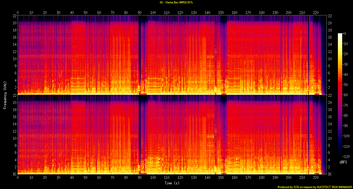Click the 50 s tick on the top time axis
353x189 pixels.
point(85,13)
